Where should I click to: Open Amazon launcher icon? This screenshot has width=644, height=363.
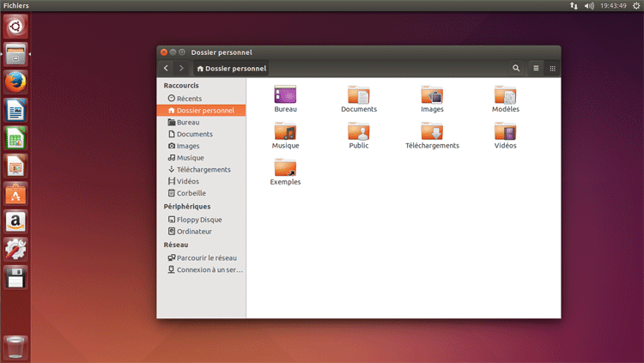tap(15, 221)
